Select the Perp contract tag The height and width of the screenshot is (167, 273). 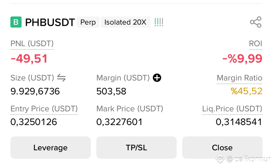click(x=88, y=22)
